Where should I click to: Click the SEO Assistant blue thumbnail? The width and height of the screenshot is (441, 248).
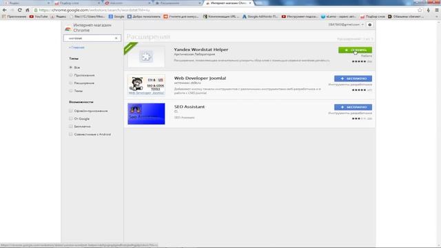146,114
